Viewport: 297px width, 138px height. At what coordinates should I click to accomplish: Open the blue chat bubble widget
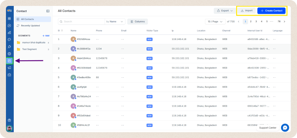point(285,128)
